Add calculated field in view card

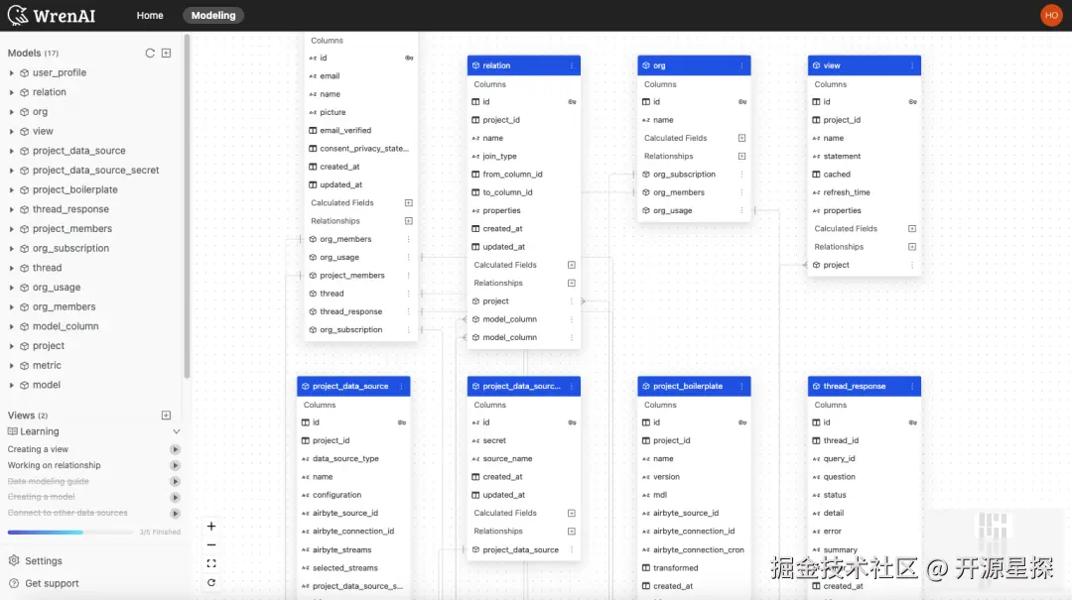912,229
